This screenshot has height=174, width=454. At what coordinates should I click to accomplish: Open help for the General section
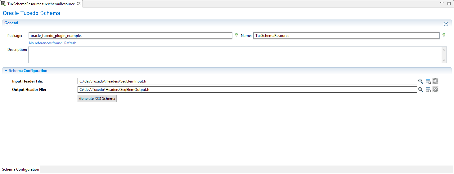point(446,24)
